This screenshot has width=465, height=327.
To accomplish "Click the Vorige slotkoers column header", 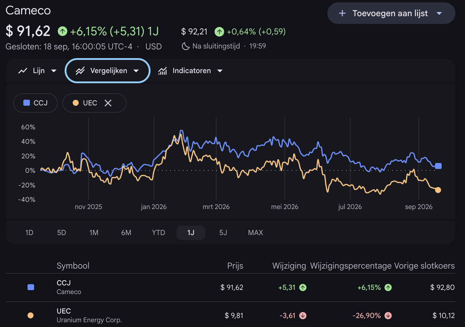I will [424, 266].
